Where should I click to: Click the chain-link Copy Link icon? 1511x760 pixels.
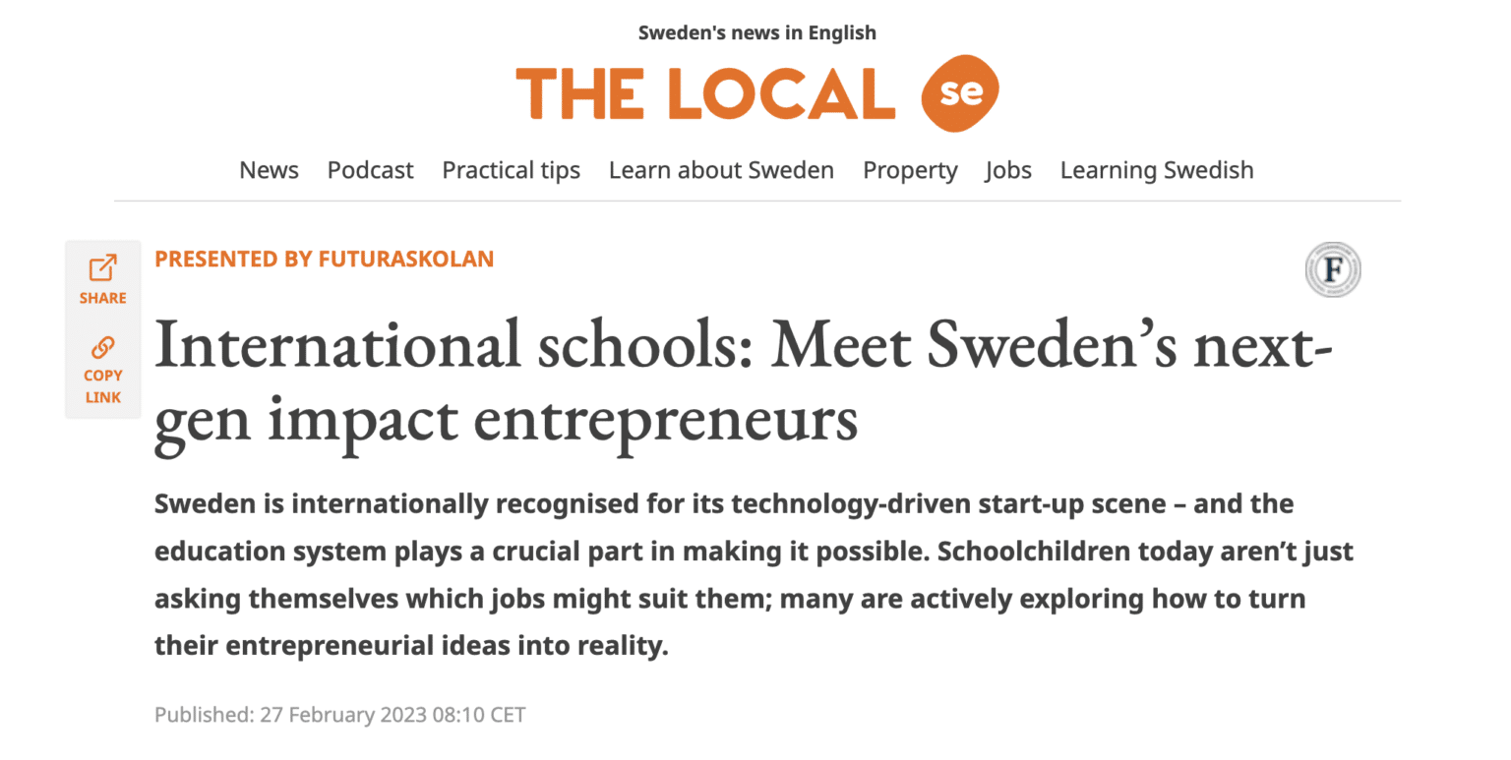pyautogui.click(x=102, y=347)
